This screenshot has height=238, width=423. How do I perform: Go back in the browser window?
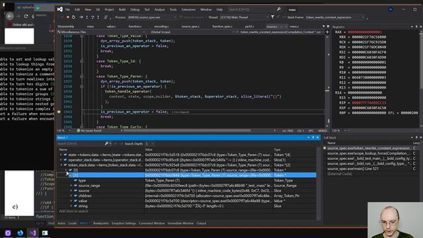pyautogui.click(x=10, y=16)
